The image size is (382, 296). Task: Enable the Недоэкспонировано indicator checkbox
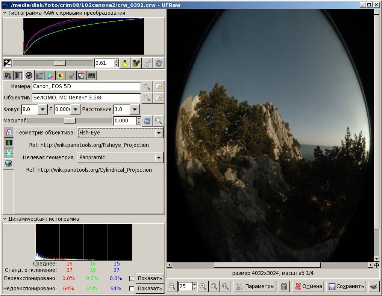[x=132, y=289]
